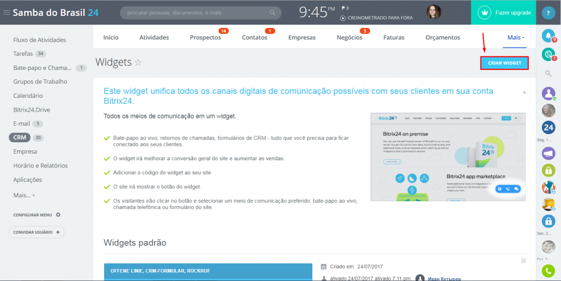Image resolution: width=561 pixels, height=281 pixels.
Task: Click the Fazer upgrade button
Action: click(503, 13)
